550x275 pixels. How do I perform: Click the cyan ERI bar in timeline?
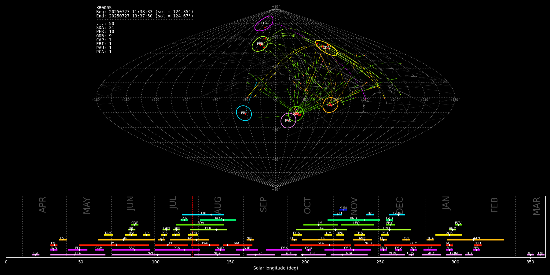tap(203, 215)
